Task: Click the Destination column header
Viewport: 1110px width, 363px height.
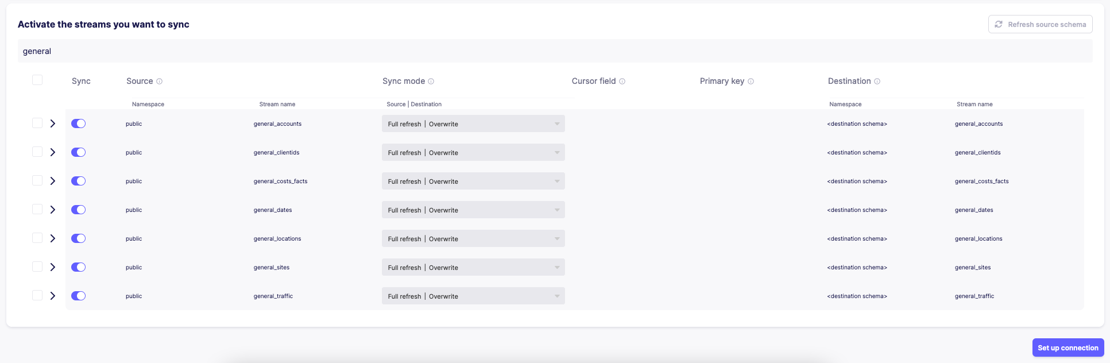Action: tap(849, 81)
